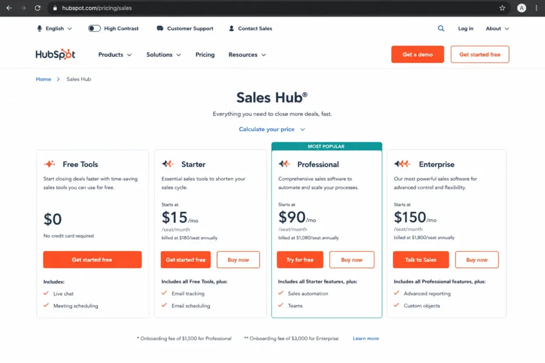This screenshot has width=545, height=363.
Task: Click the Email tracking feature row
Action: pos(183,293)
